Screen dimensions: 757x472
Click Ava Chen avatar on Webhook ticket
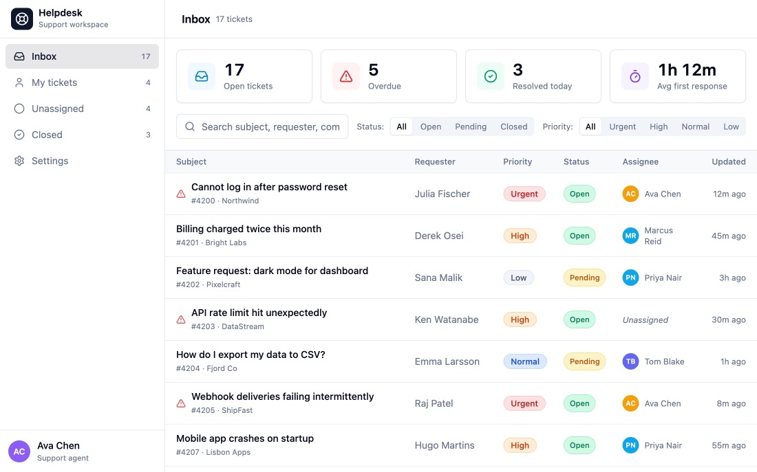(x=630, y=403)
